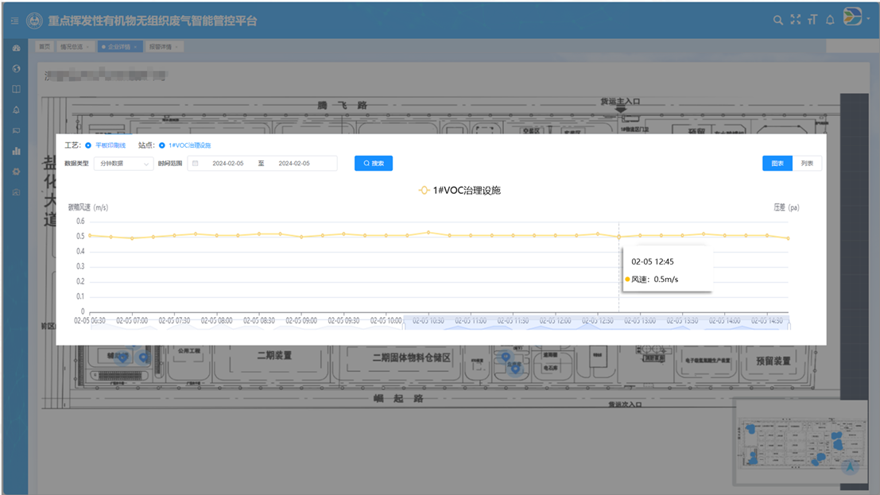Image resolution: width=880 pixels, height=495 pixels.
Task: Click the mini-map thumbnail at bottom right
Action: pyautogui.click(x=802, y=445)
